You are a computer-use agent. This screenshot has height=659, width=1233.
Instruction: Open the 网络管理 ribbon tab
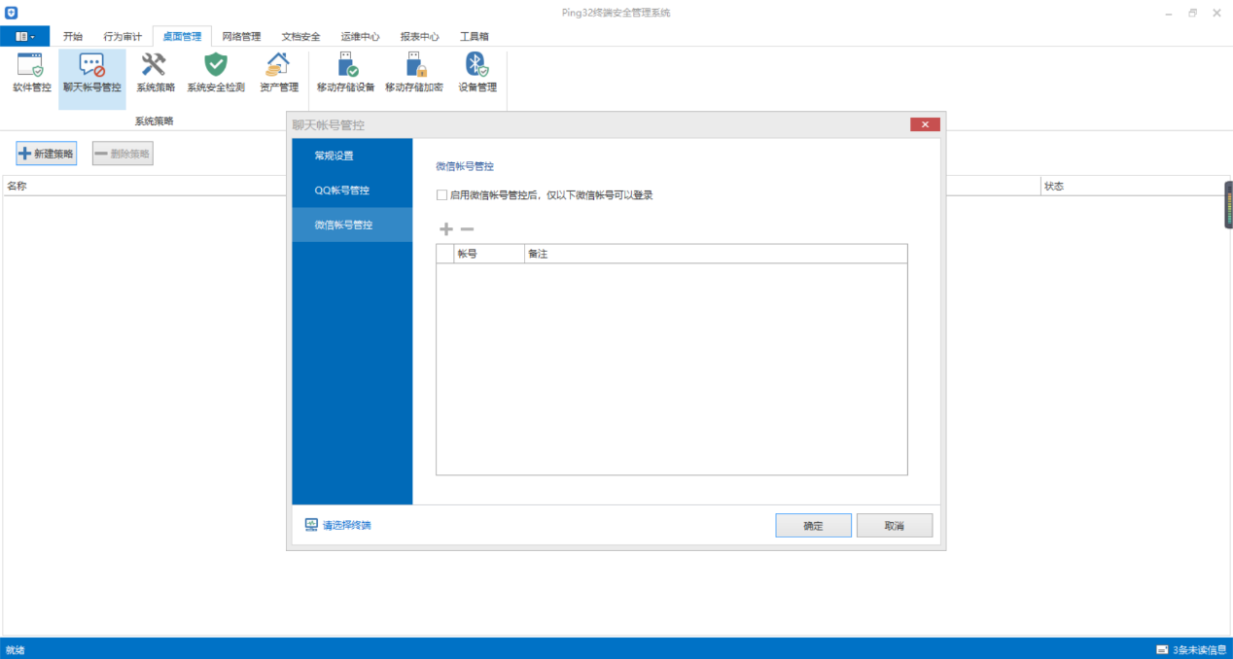coord(241,37)
